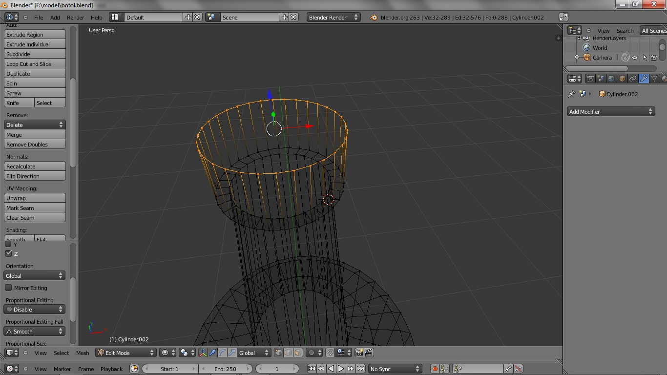Select the Modifiers wrench tab
Image resolution: width=667 pixels, height=375 pixels.
(644, 79)
